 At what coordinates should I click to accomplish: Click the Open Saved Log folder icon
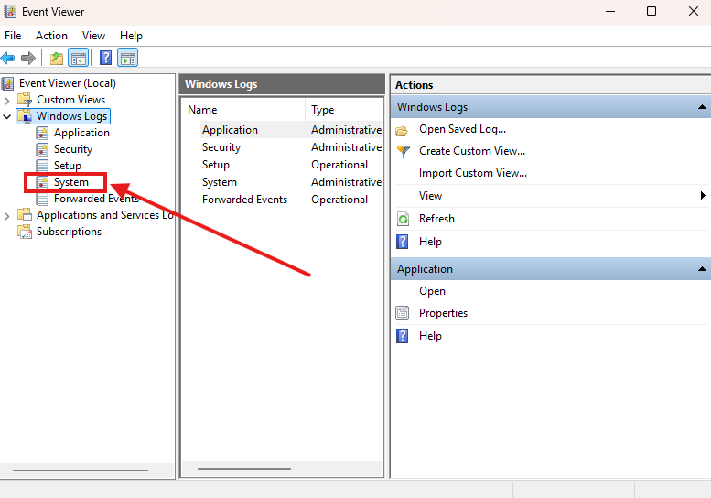[403, 130]
